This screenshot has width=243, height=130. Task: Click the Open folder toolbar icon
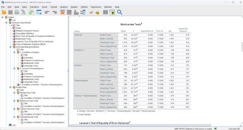tap(4, 12)
